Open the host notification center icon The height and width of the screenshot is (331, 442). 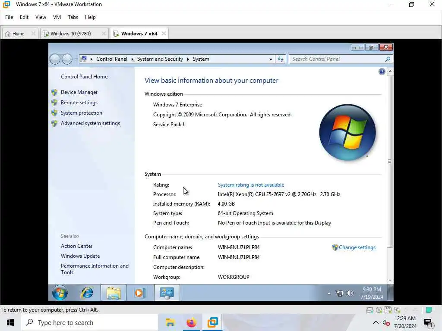428,323
